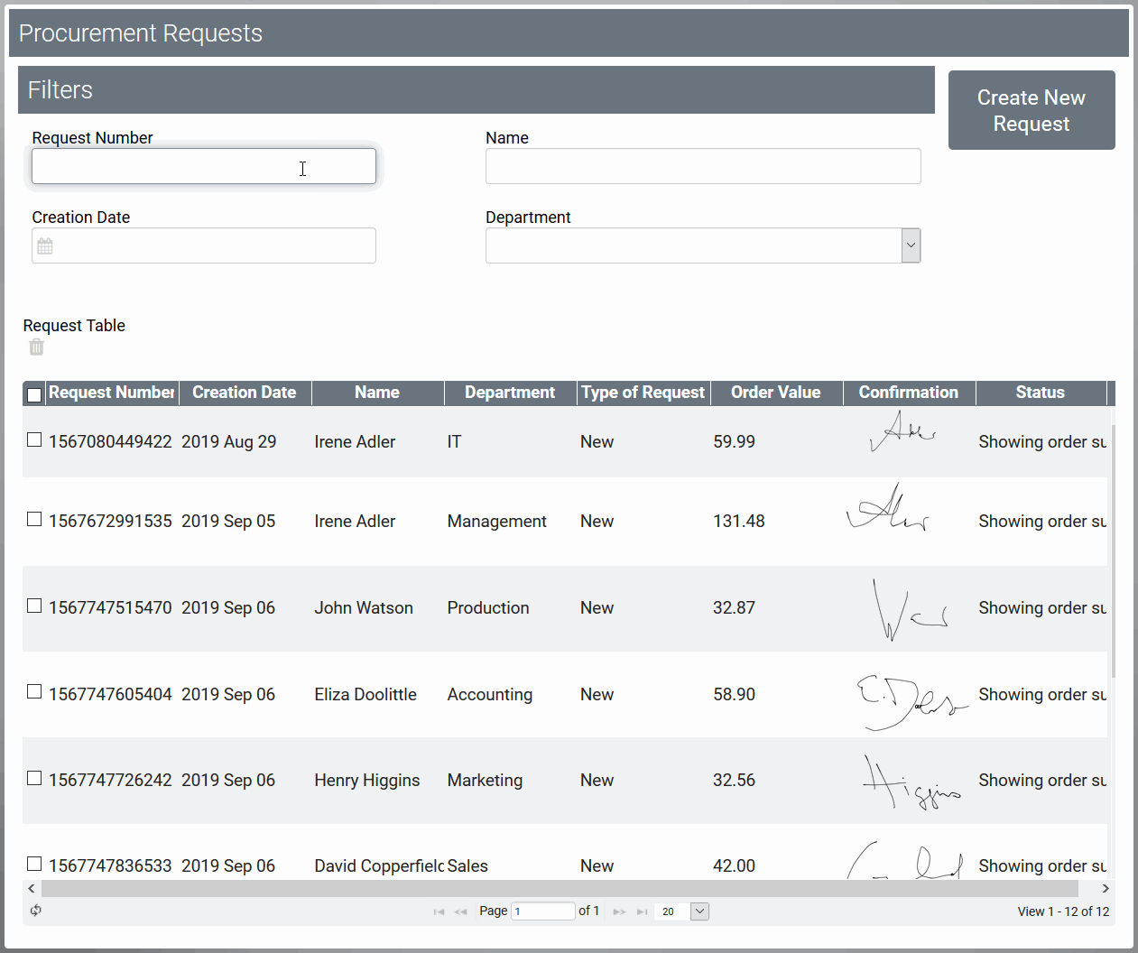Viewport: 1138px width, 953px height.
Task: Go to previous page pager icon
Action: tap(461, 911)
